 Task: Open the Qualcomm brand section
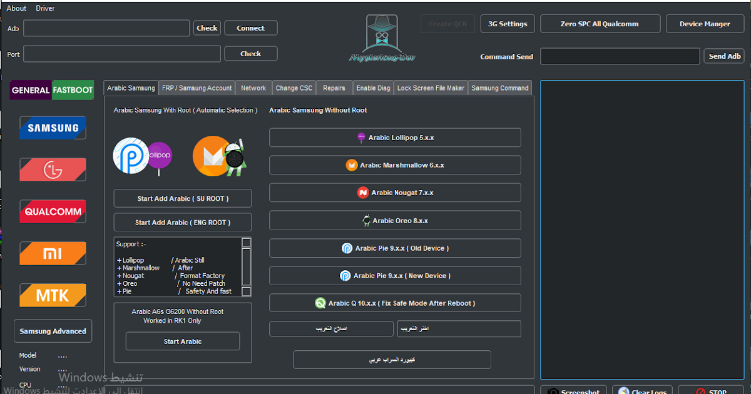(53, 211)
